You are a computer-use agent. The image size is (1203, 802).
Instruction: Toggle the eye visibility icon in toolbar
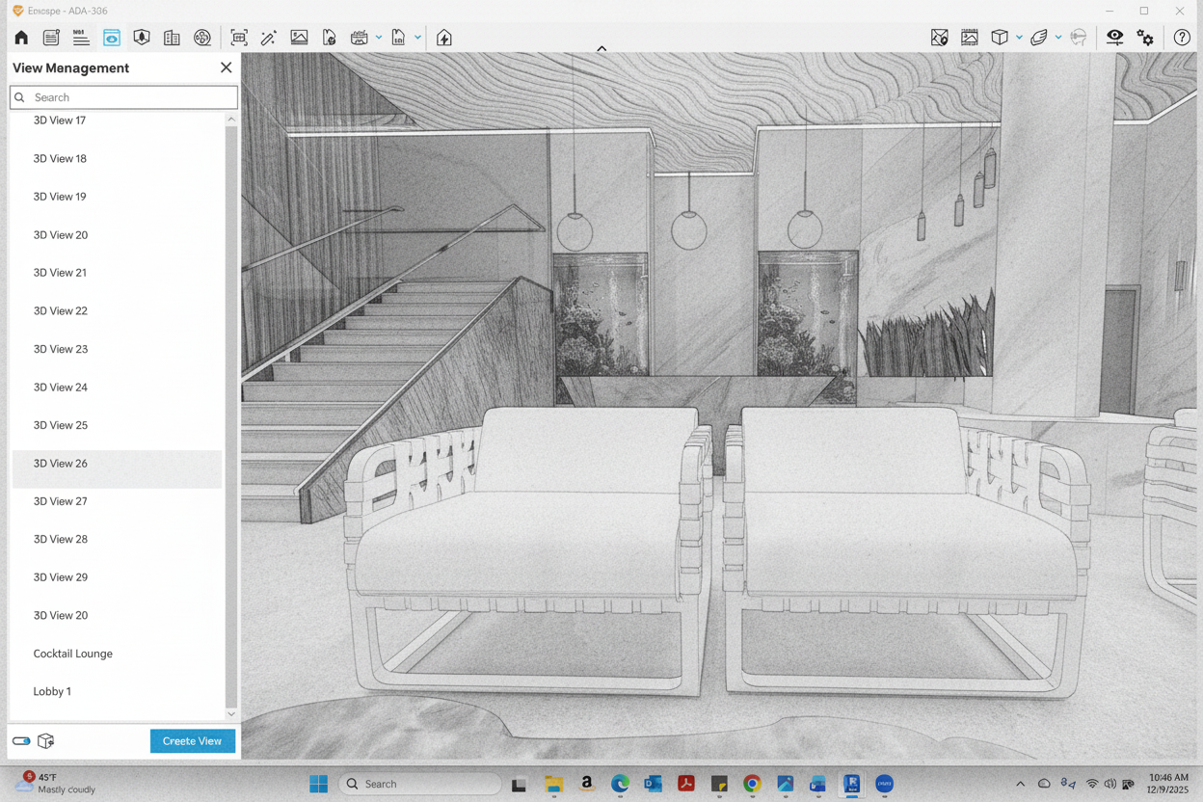tap(1114, 38)
